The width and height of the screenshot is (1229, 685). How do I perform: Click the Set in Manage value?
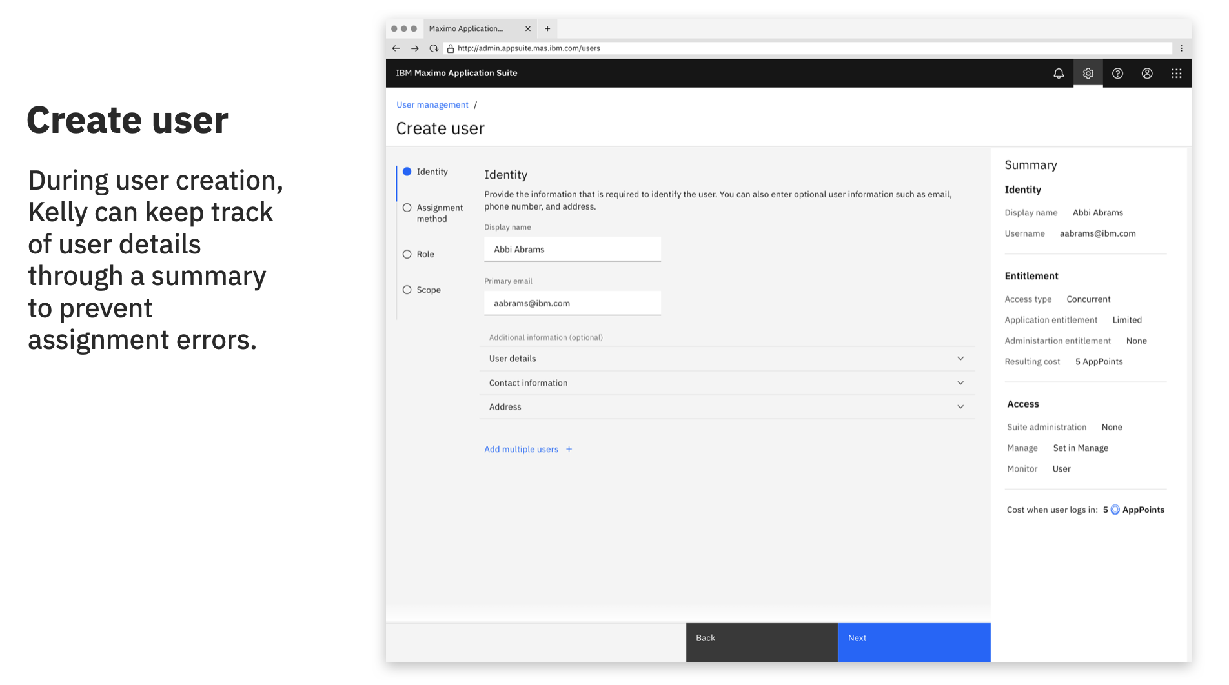[x=1081, y=448]
